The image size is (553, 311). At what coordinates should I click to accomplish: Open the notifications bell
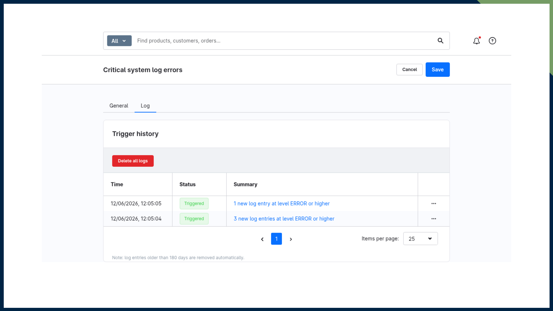(477, 41)
